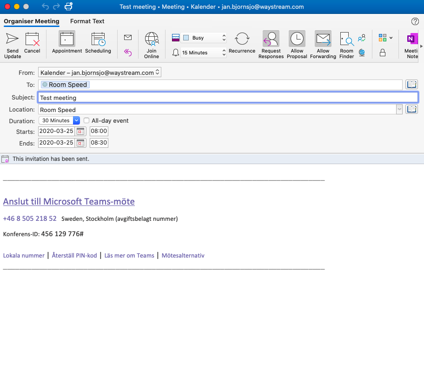Click the Print icon in title bar
The image size is (424, 384).
(68, 6)
